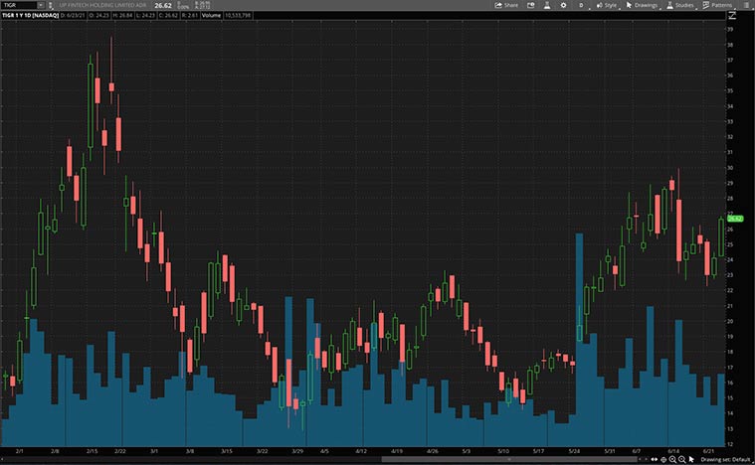
Task: Open the Drawings menu
Action: click(643, 5)
